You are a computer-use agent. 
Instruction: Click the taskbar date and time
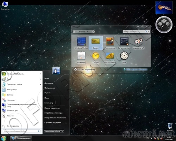click(169, 138)
